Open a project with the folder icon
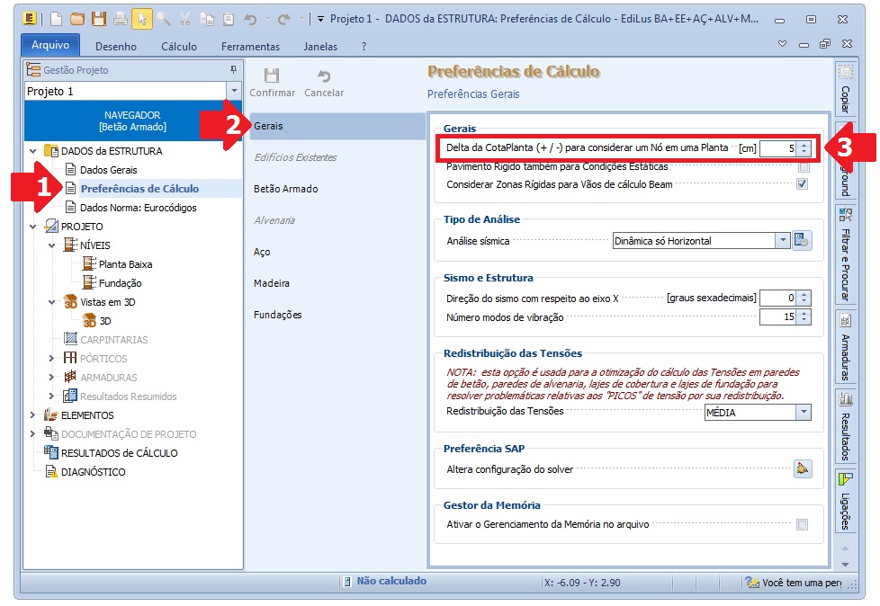 click(77, 19)
